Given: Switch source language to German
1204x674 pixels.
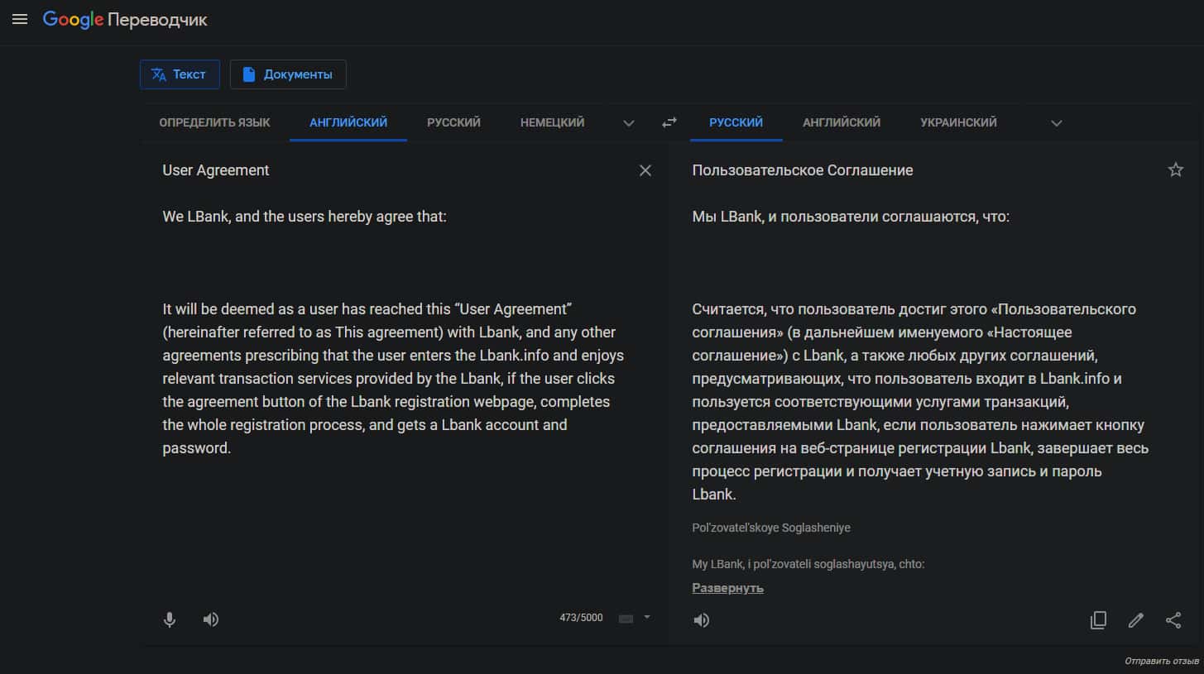Looking at the screenshot, I should click(x=552, y=122).
